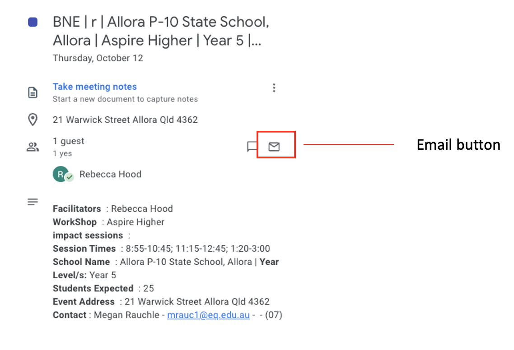Click the meeting notes document icon
Image resolution: width=514 pixels, height=350 pixels.
pos(33,92)
